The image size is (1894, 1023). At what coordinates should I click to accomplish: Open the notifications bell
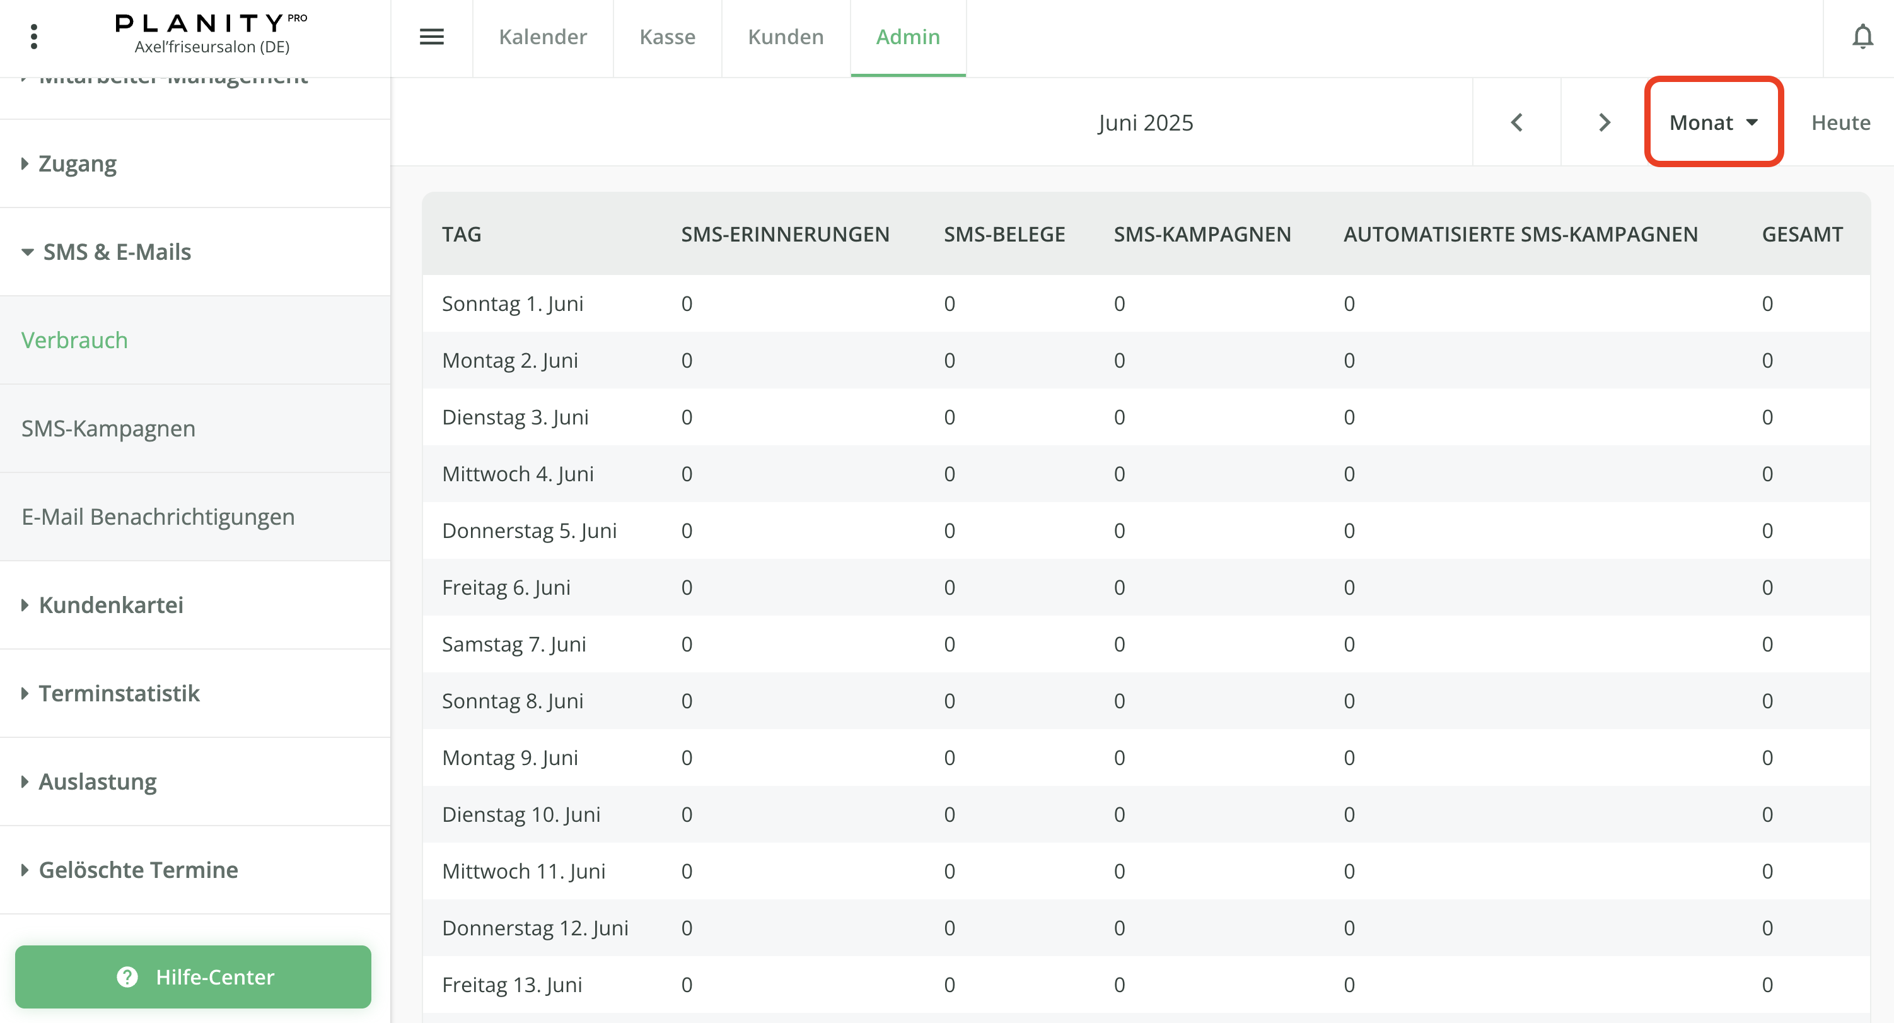(1862, 37)
